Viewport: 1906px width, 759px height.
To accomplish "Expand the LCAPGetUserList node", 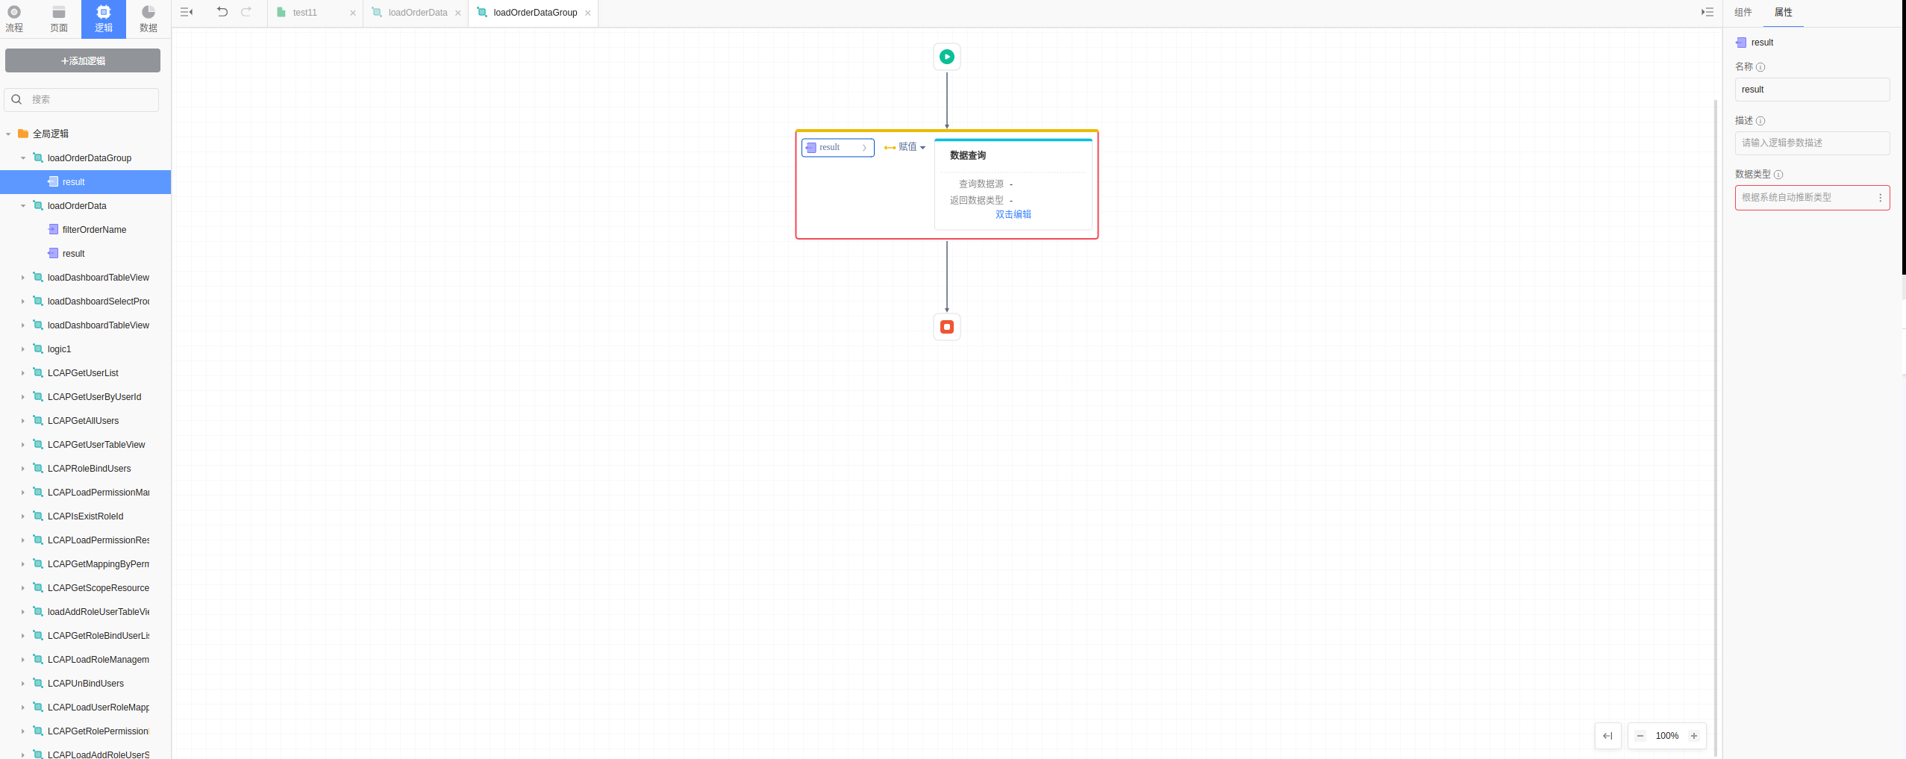I will point(23,373).
